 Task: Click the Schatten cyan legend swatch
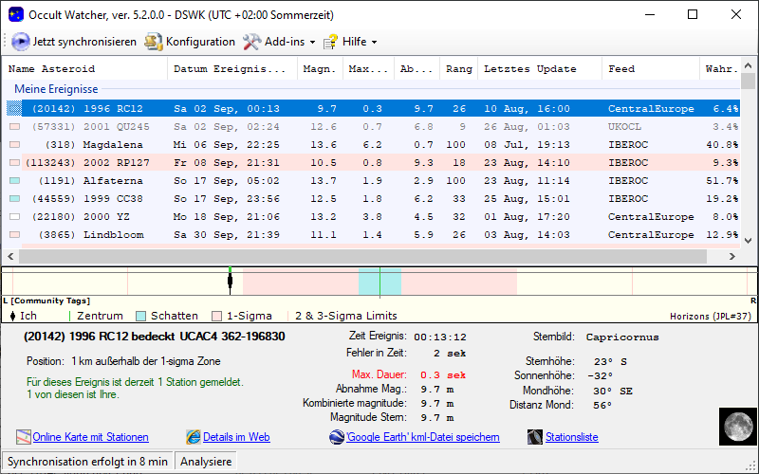point(141,316)
